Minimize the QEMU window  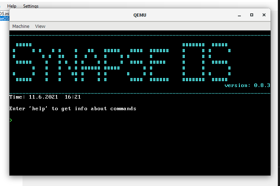pyautogui.click(x=239, y=15)
